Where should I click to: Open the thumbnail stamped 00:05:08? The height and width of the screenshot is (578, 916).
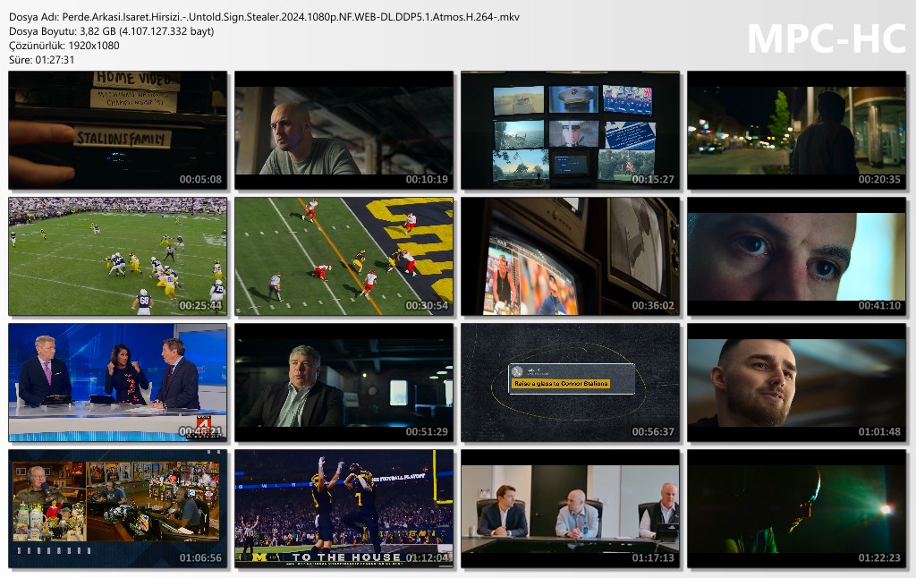(x=117, y=131)
